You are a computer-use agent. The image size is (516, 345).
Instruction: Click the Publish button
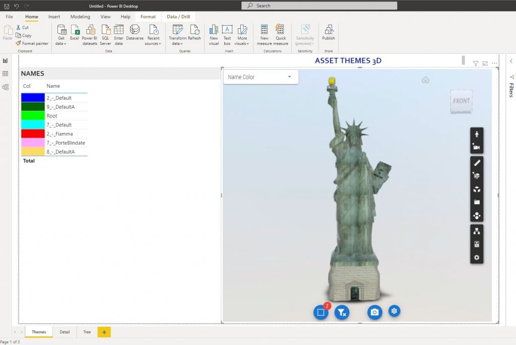329,33
